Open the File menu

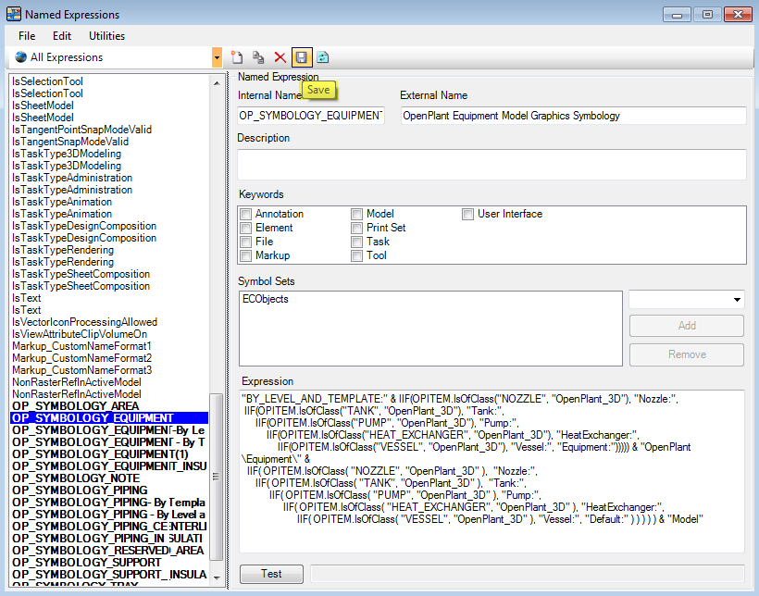[x=27, y=36]
